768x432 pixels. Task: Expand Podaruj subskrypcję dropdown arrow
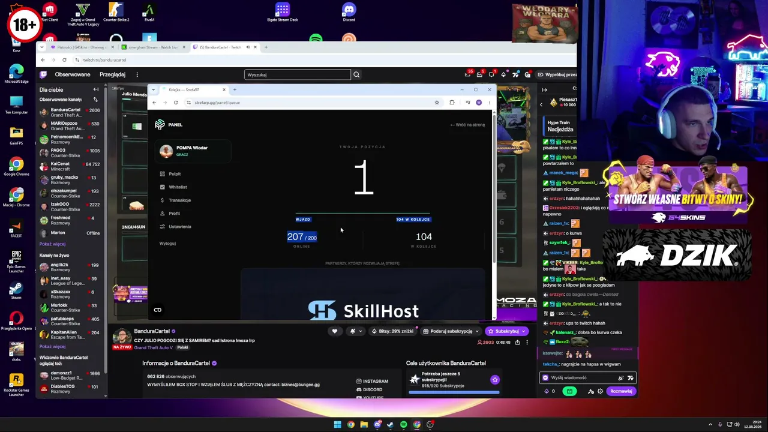(x=477, y=331)
